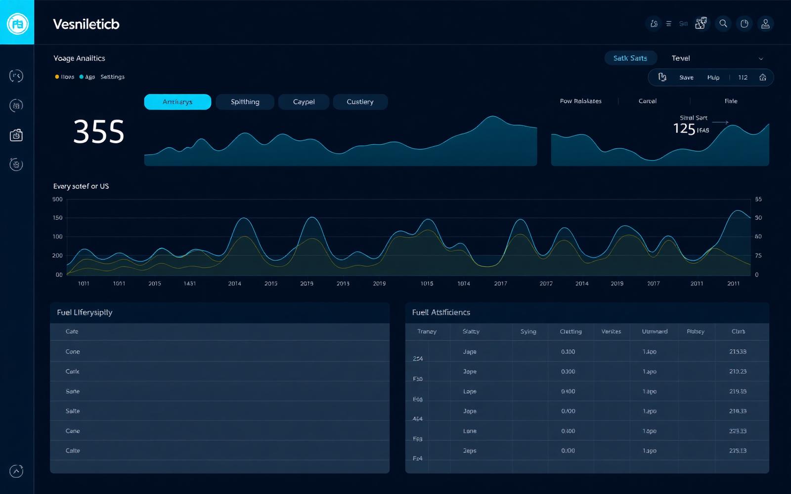Sort by the Verites column header
791x494 pixels.
(x=611, y=331)
